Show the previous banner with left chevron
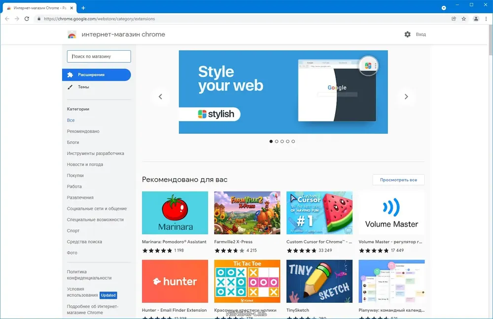 tap(160, 96)
